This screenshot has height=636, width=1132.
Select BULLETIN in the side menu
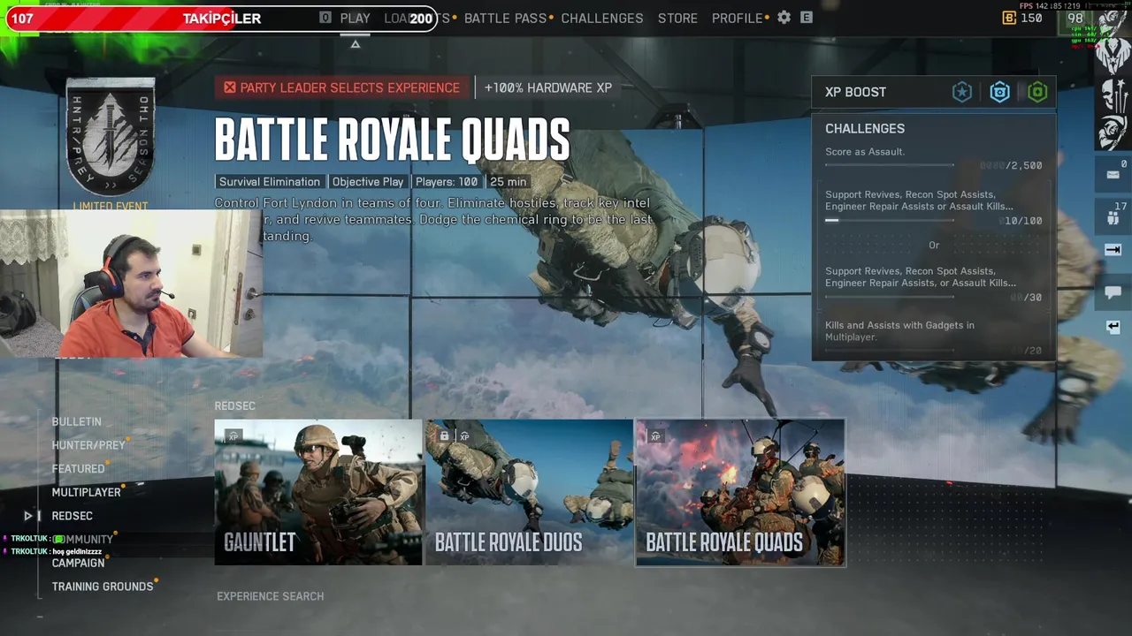click(77, 422)
